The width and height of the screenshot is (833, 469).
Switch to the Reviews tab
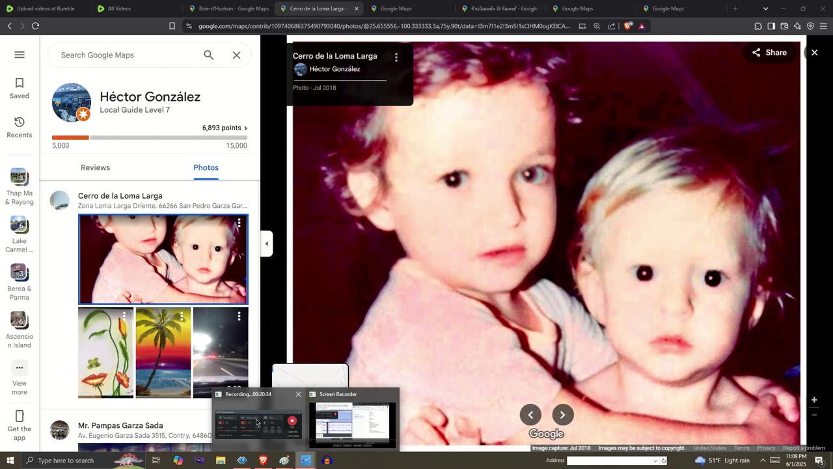95,167
